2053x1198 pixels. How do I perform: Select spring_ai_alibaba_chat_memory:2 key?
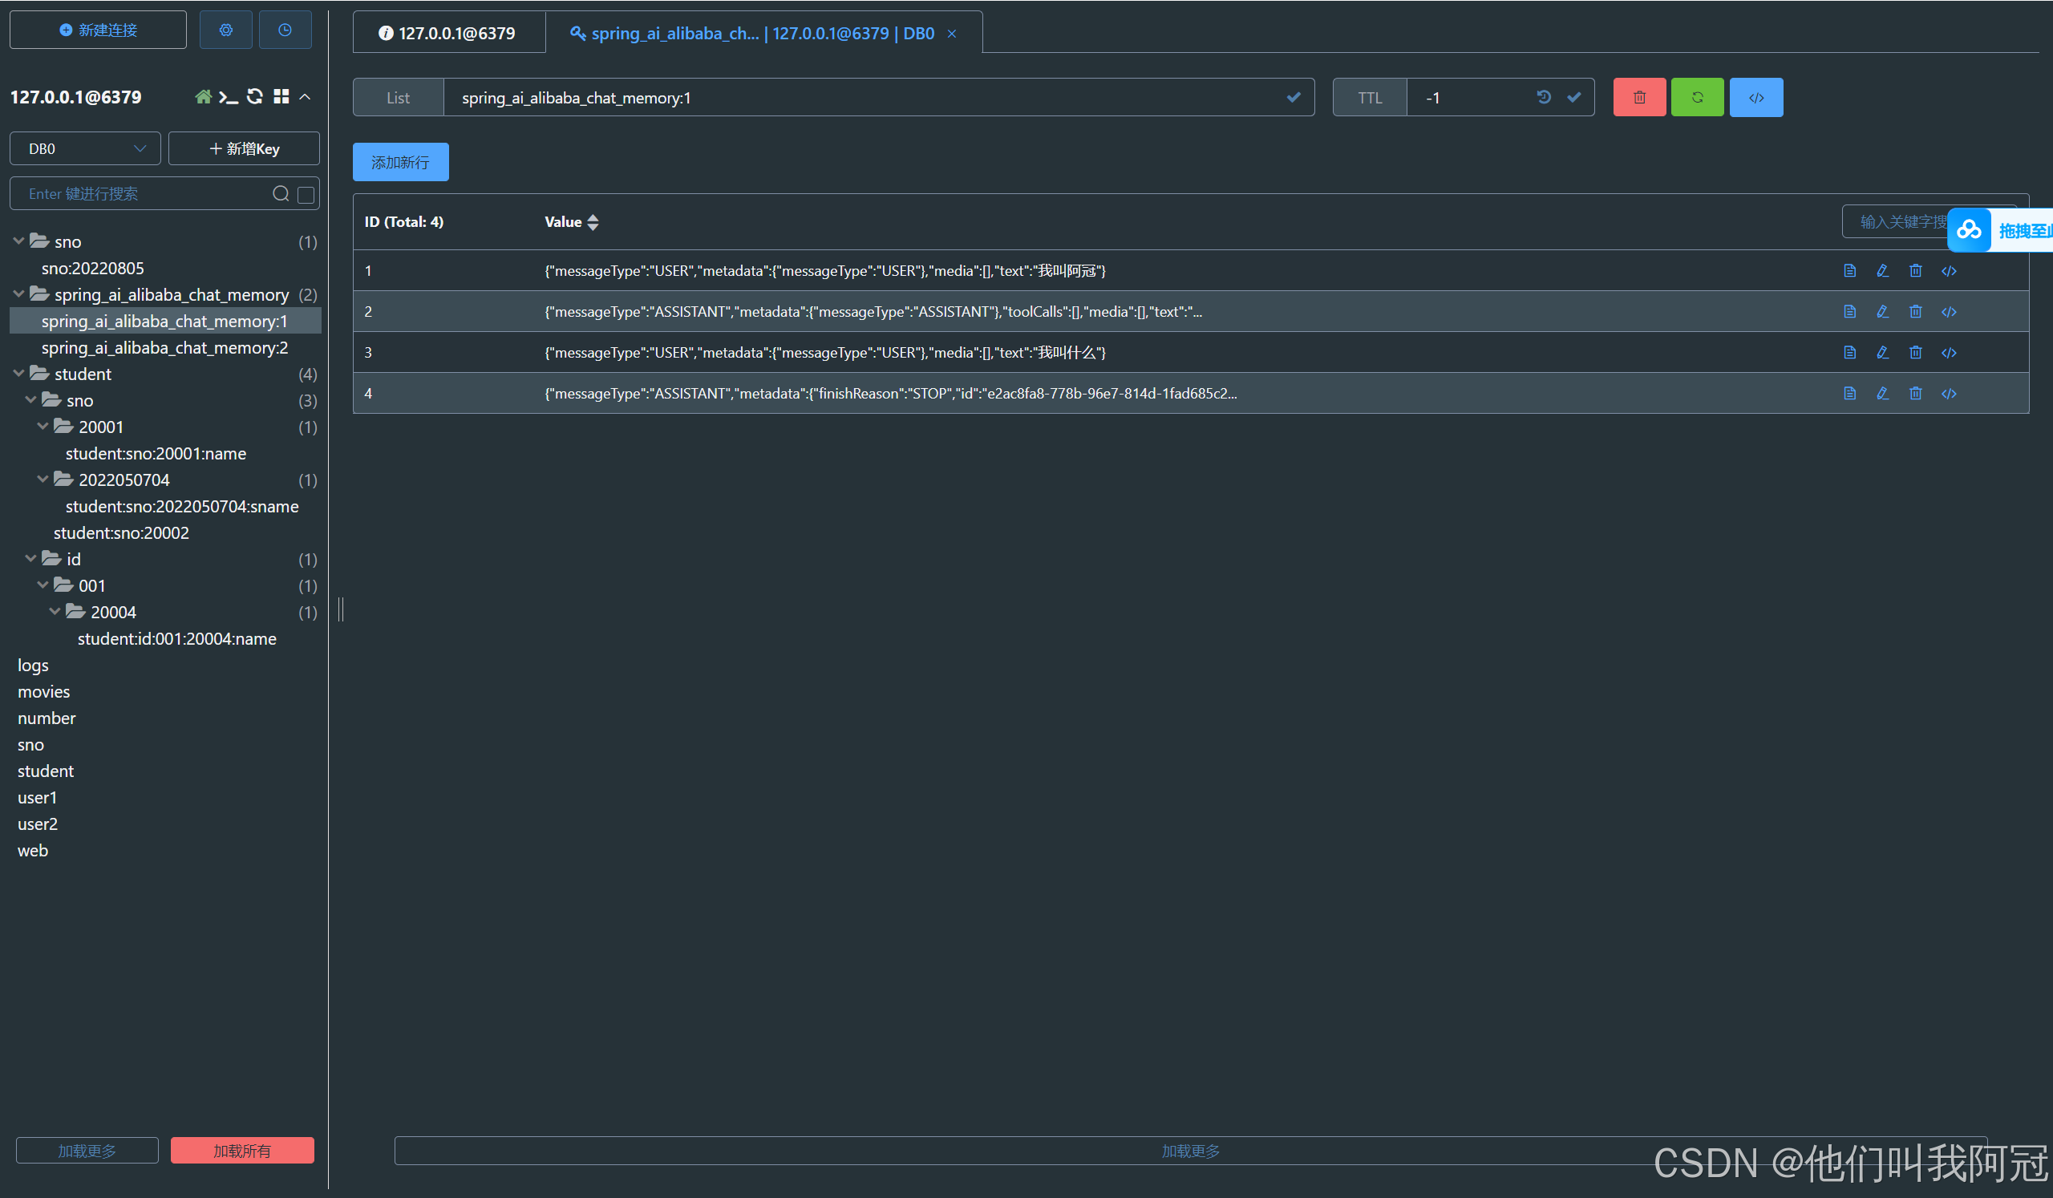pyautogui.click(x=164, y=348)
